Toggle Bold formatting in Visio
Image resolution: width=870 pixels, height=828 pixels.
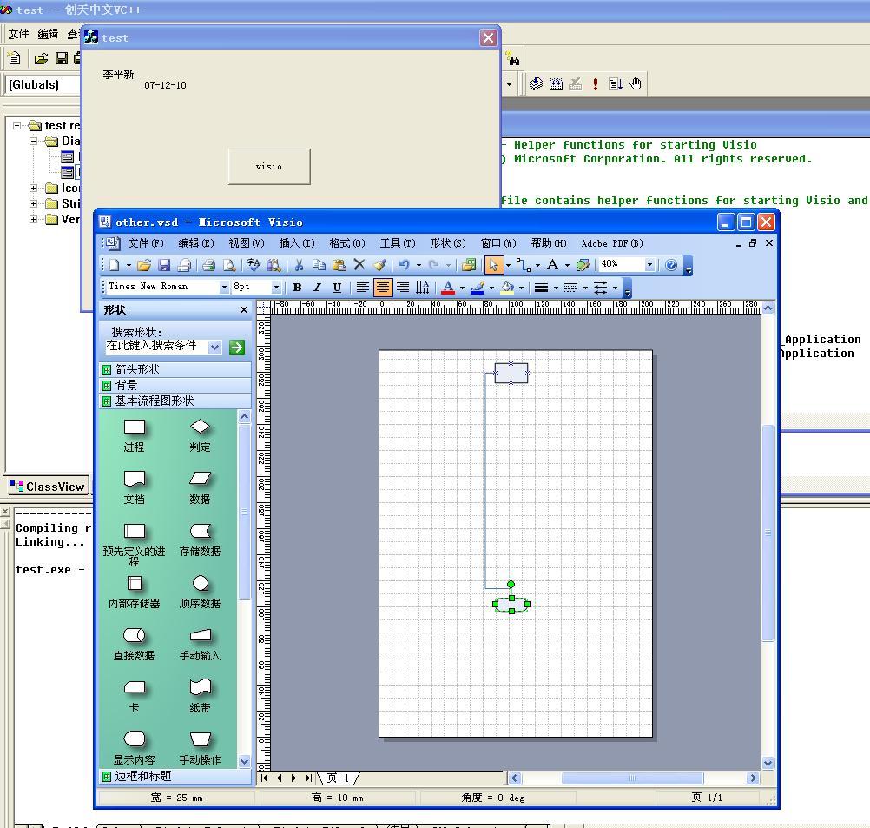298,288
